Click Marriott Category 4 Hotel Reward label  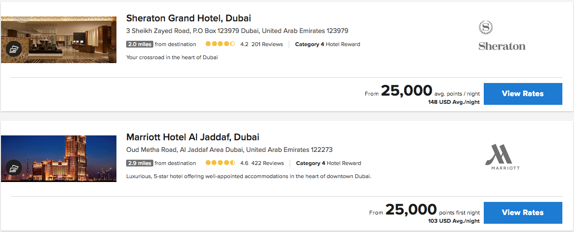pyautogui.click(x=328, y=163)
